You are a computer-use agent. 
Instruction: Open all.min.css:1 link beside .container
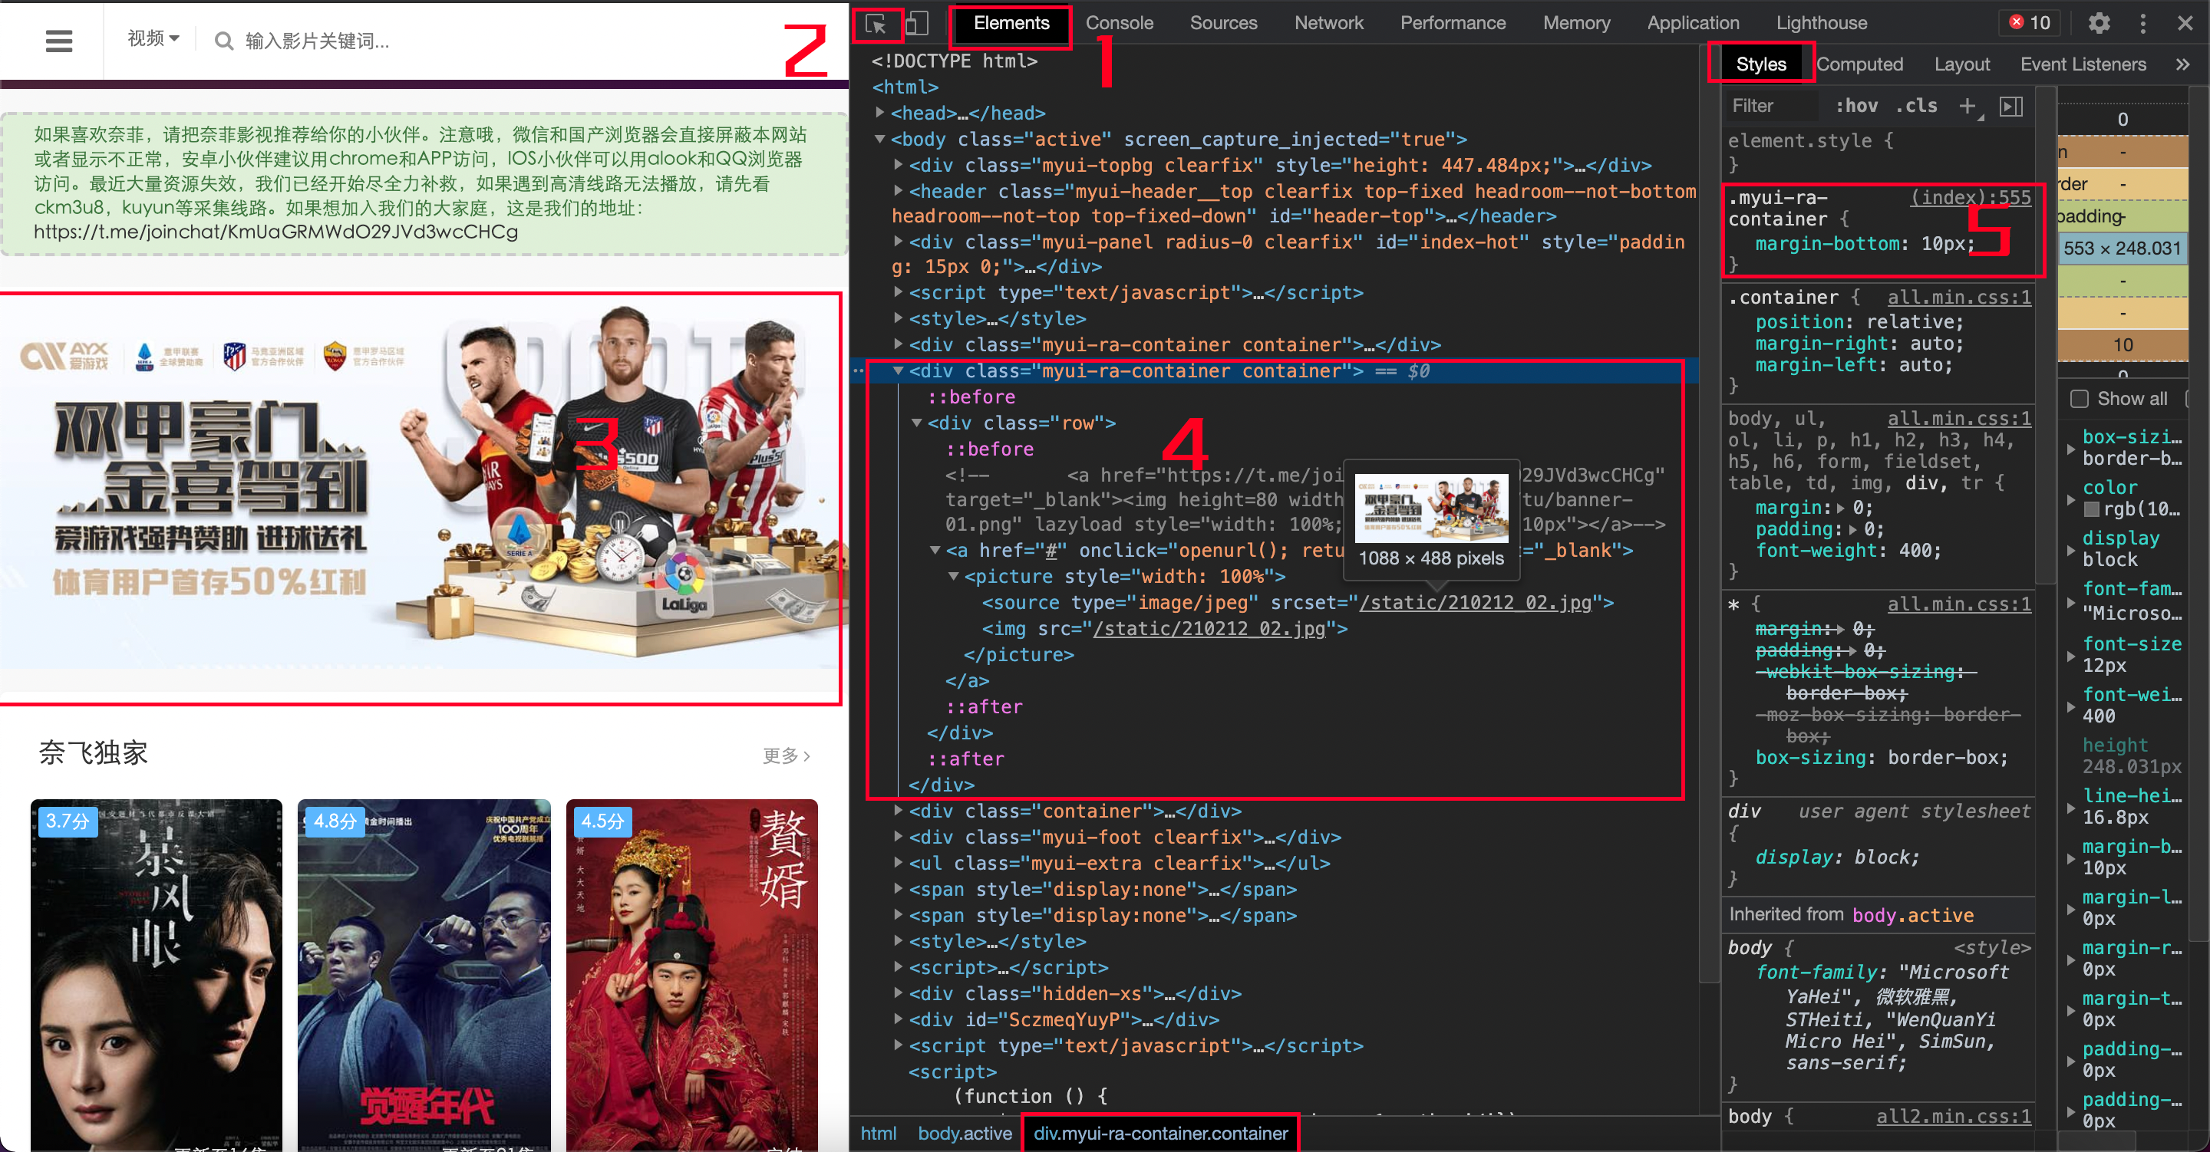click(1958, 297)
